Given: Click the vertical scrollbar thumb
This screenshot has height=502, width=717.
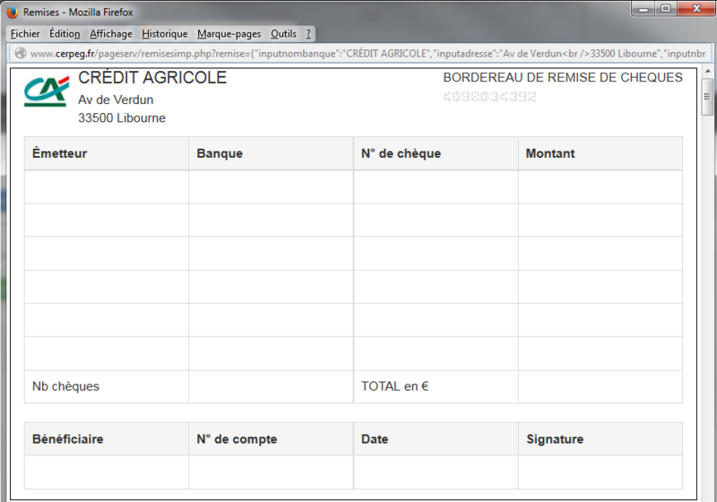Looking at the screenshot, I should click(x=707, y=97).
